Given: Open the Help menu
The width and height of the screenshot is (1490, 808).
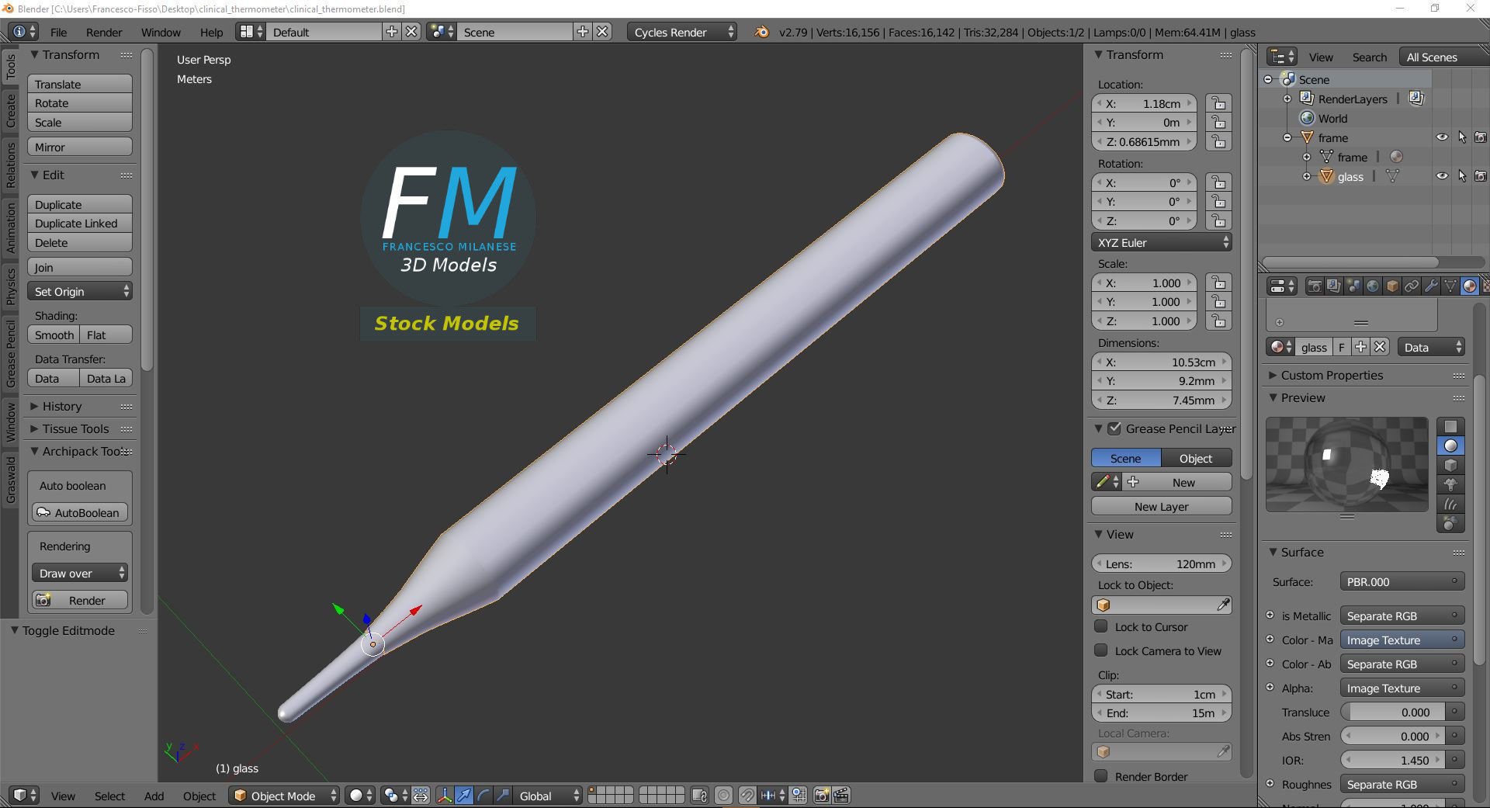Looking at the screenshot, I should (x=211, y=32).
